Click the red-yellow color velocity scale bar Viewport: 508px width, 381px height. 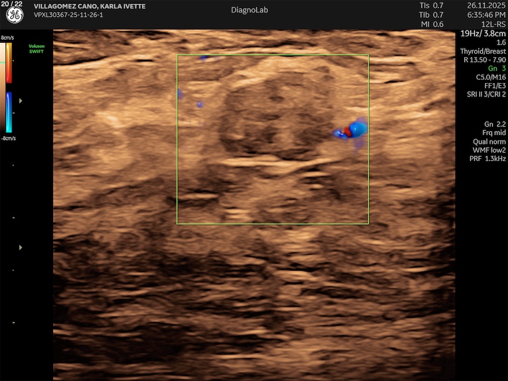click(9, 63)
